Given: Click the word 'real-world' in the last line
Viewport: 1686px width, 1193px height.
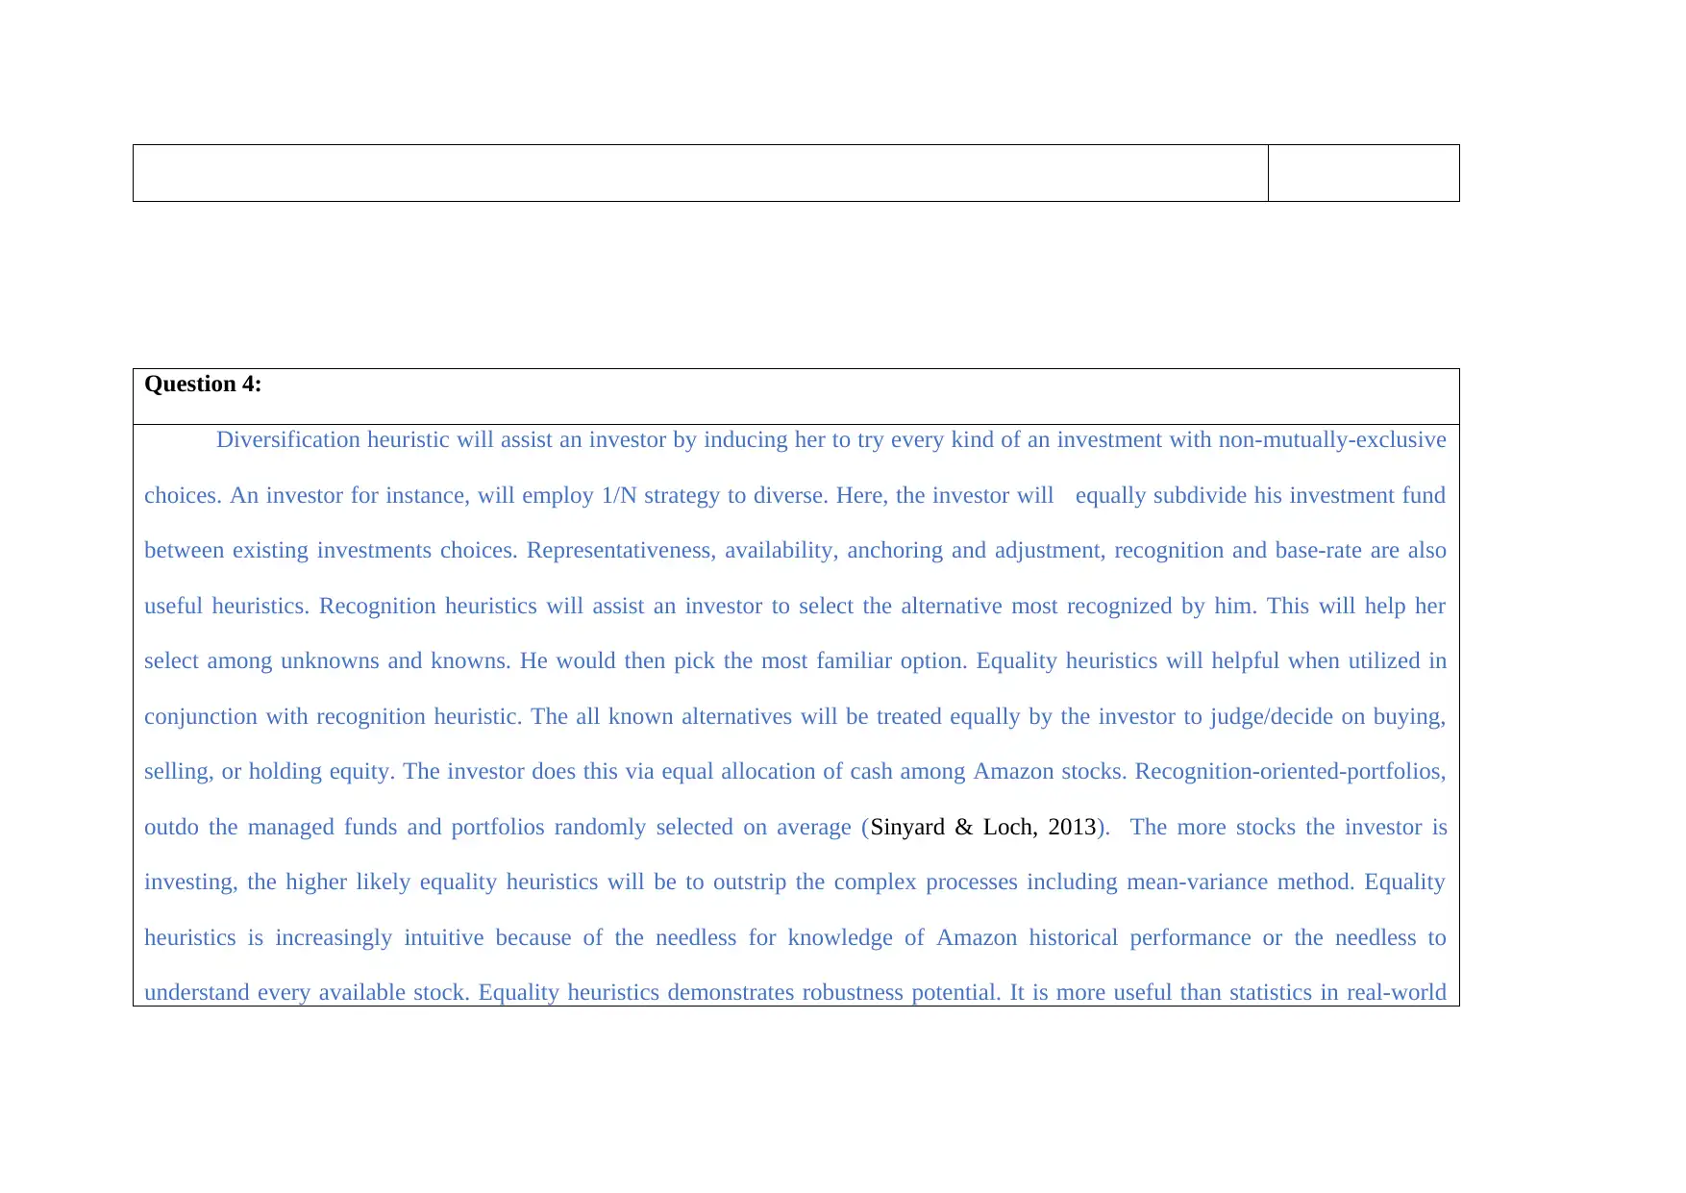Looking at the screenshot, I should point(1396,993).
